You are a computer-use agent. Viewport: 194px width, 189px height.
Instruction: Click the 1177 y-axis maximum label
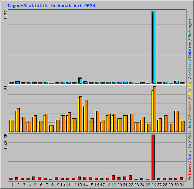coord(6,15)
